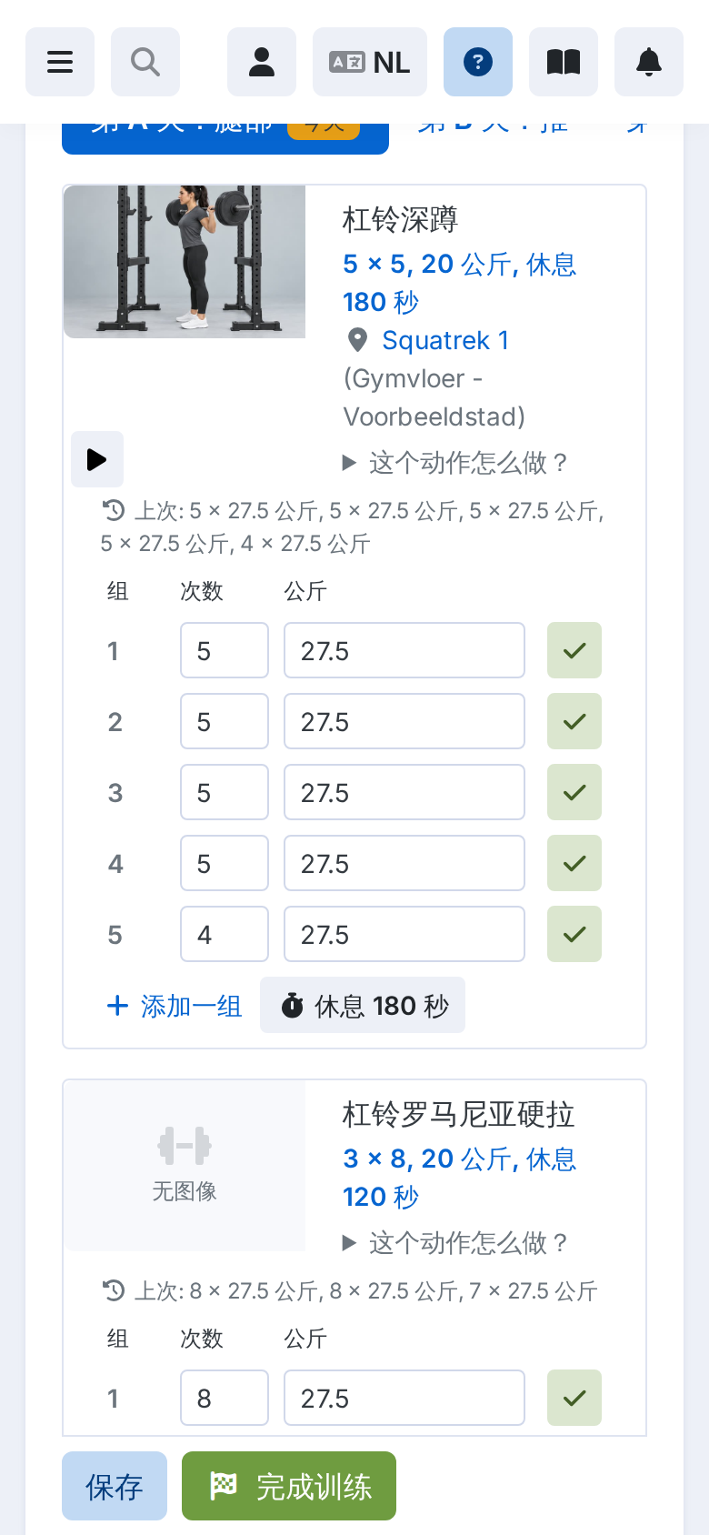Toggle the set 5 squat completion checkmark
The image size is (709, 1535).
click(574, 934)
